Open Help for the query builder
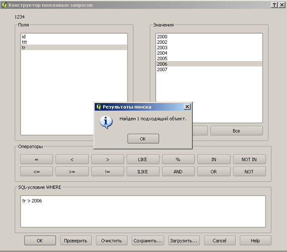Screen dimensions: 287x252 point(255,241)
